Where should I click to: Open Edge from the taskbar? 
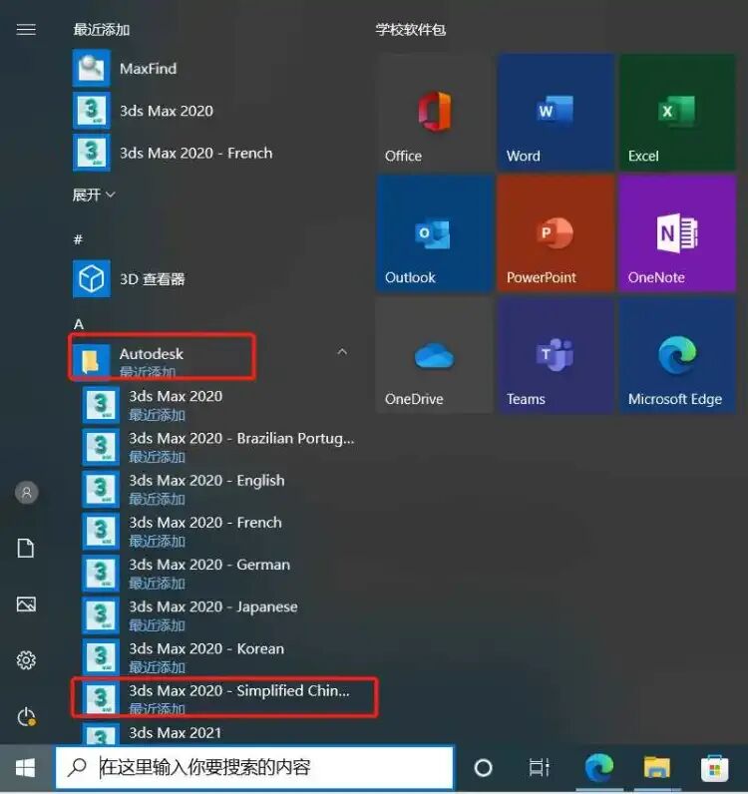[x=599, y=768]
